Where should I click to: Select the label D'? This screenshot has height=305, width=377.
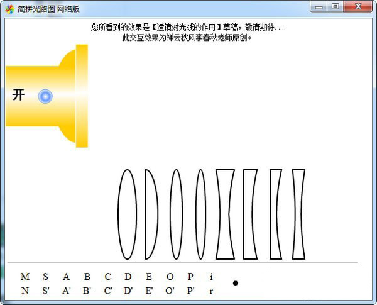[x=128, y=291]
